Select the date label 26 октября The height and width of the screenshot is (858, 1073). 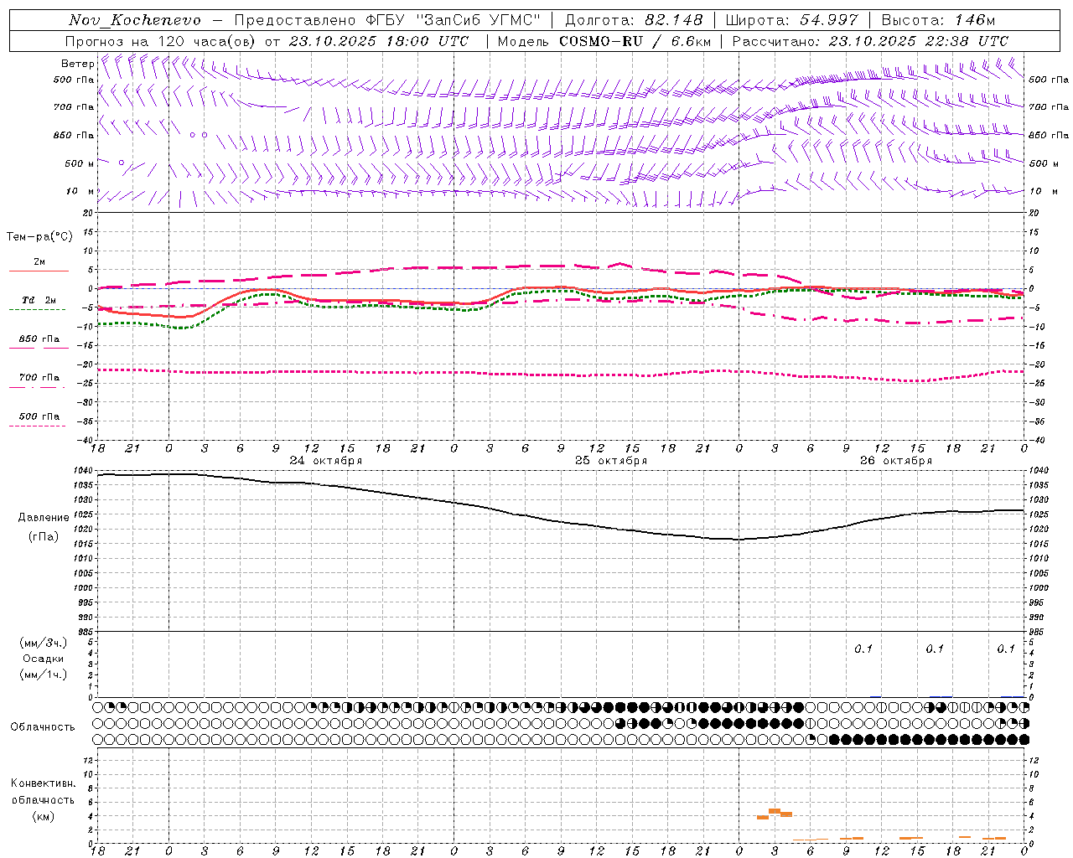[x=896, y=461]
